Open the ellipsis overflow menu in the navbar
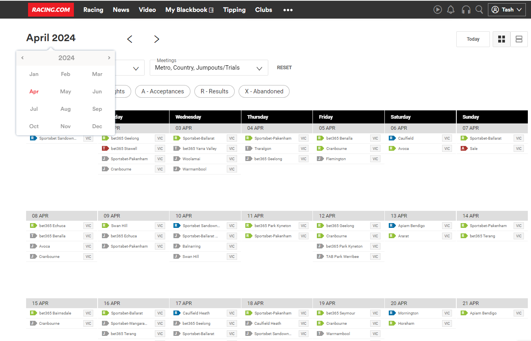The height and width of the screenshot is (341, 531). (288, 9)
